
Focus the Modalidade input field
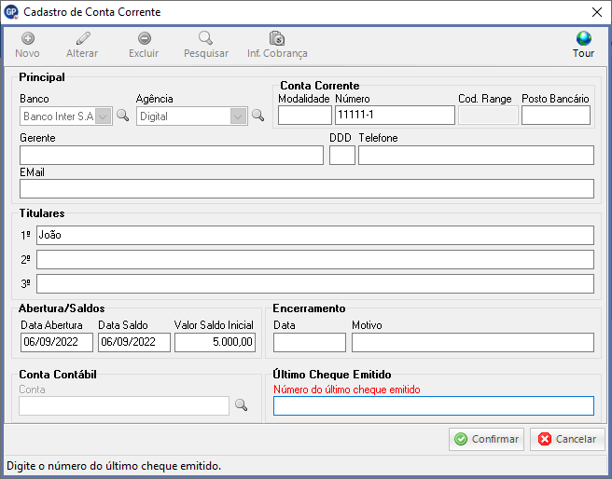[305, 116]
